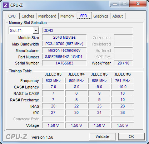Go to the Memory tab

click(x=67, y=16)
